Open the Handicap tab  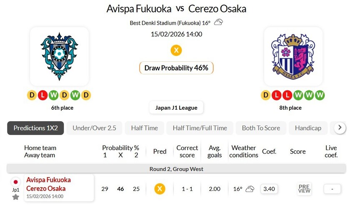pyautogui.click(x=308, y=128)
